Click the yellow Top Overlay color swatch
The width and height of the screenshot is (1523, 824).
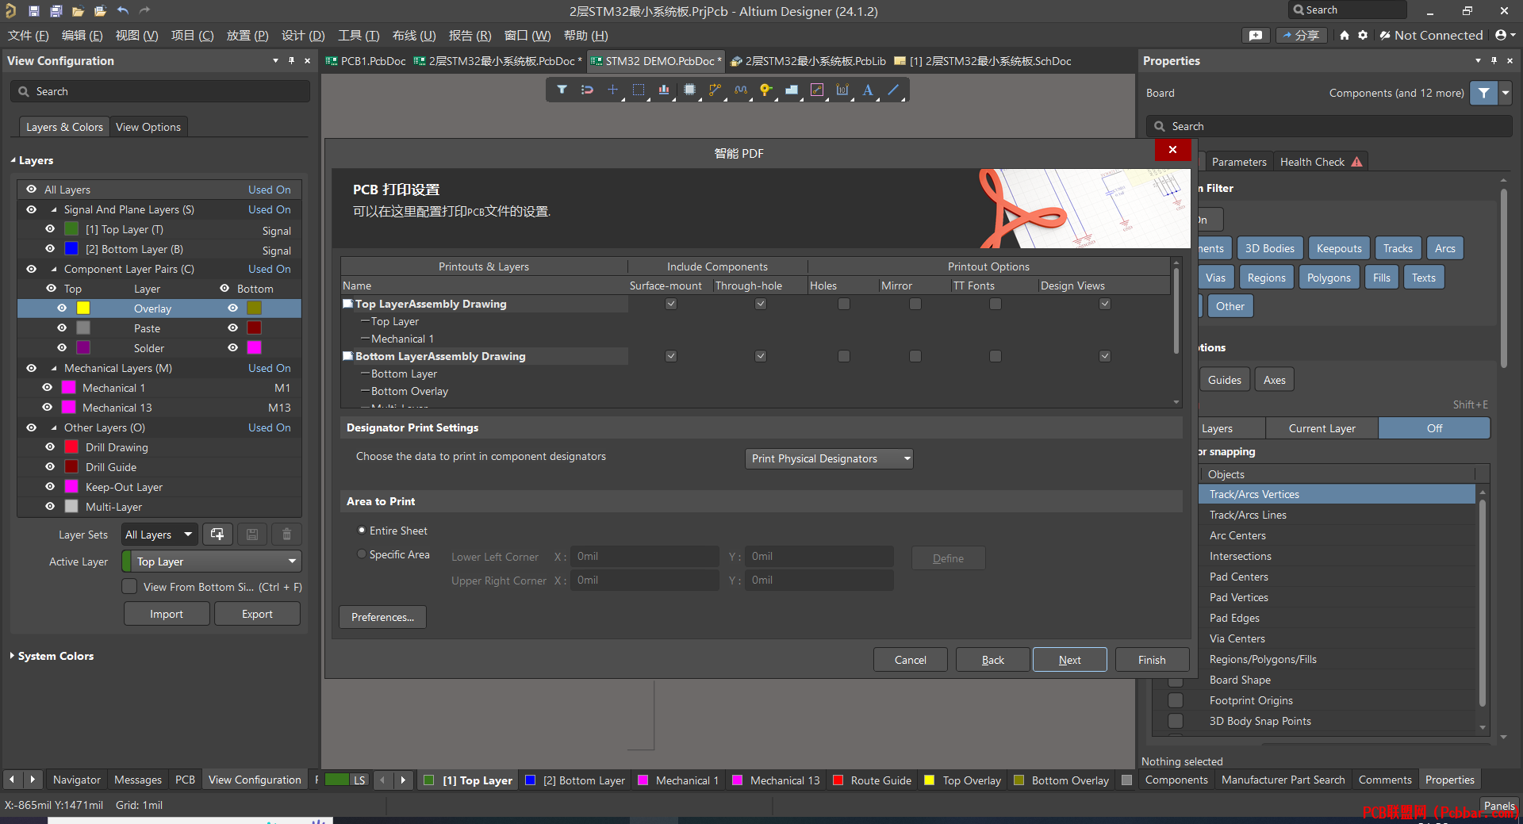tap(83, 309)
